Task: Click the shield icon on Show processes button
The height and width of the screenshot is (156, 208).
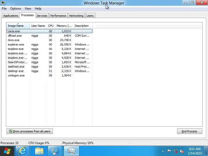Action: (x=10, y=131)
